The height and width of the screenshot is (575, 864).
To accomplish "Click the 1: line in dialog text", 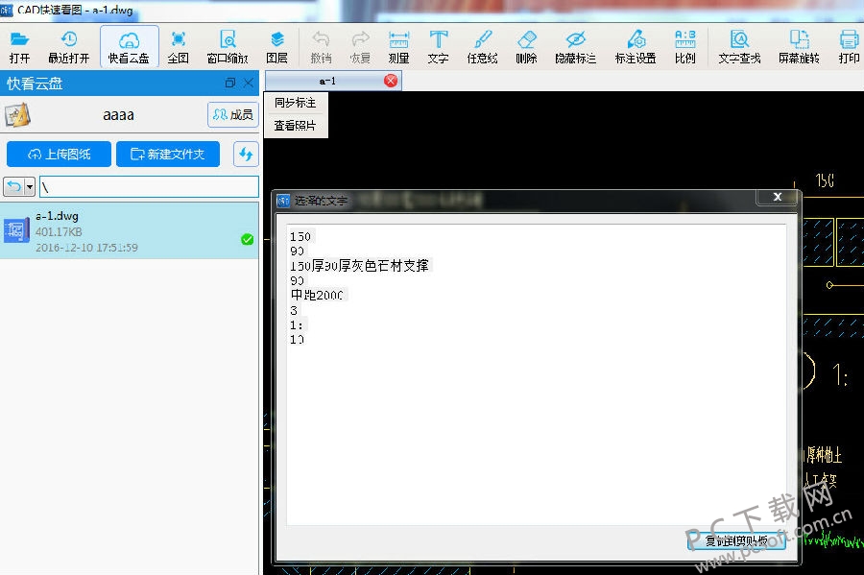I will (297, 325).
